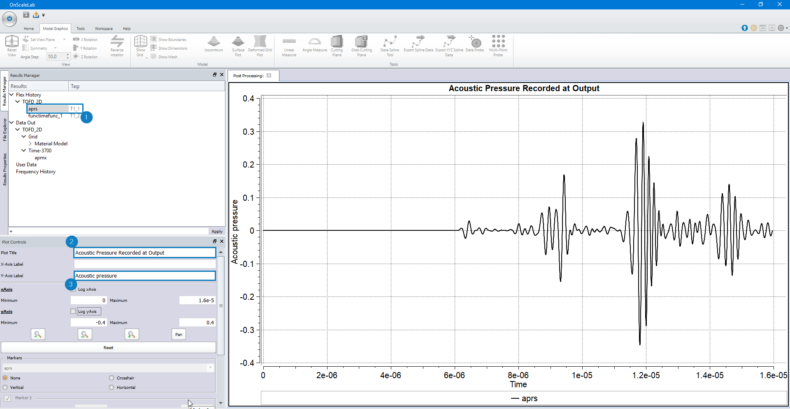Click the OnScale power logo button
790x409 pixels.
coord(9,18)
